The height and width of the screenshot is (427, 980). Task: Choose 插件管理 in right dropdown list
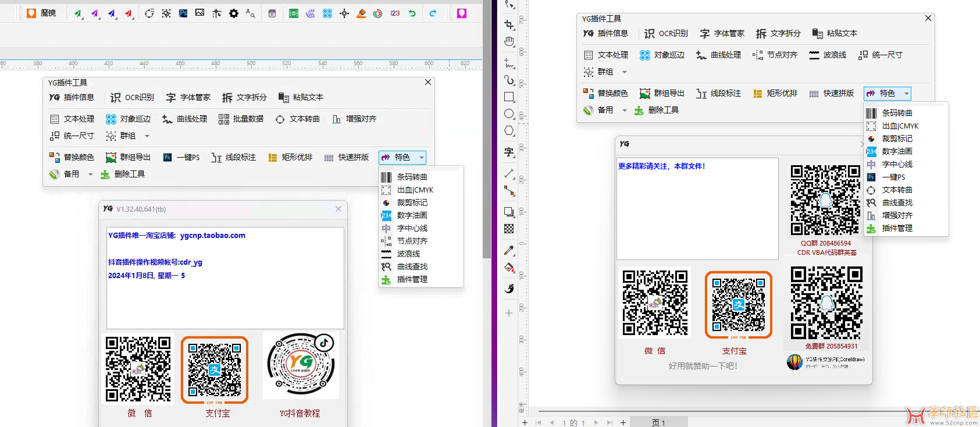906,228
